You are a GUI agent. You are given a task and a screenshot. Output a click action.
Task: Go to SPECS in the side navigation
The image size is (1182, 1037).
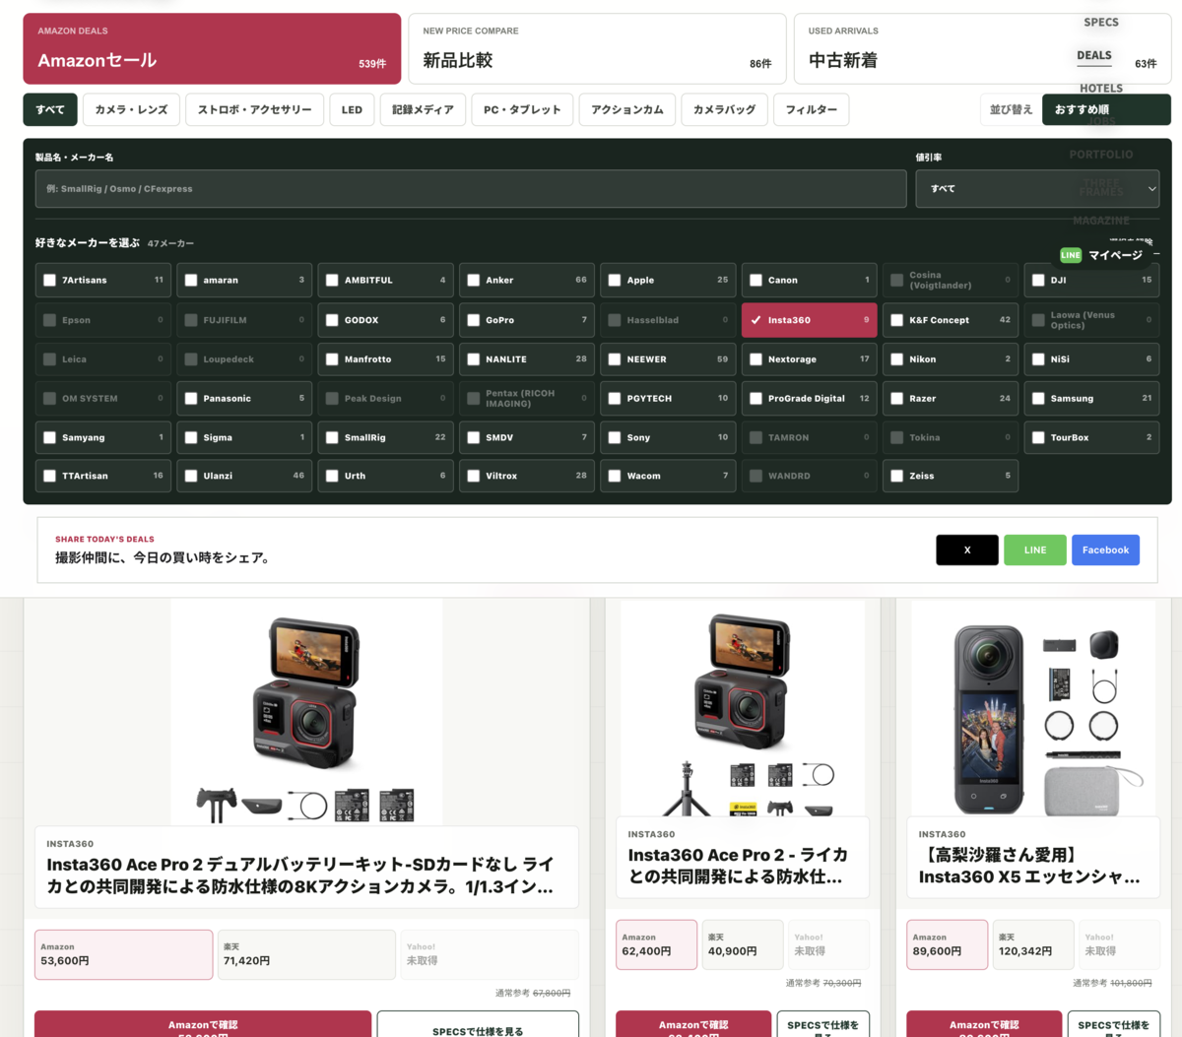click(1100, 22)
